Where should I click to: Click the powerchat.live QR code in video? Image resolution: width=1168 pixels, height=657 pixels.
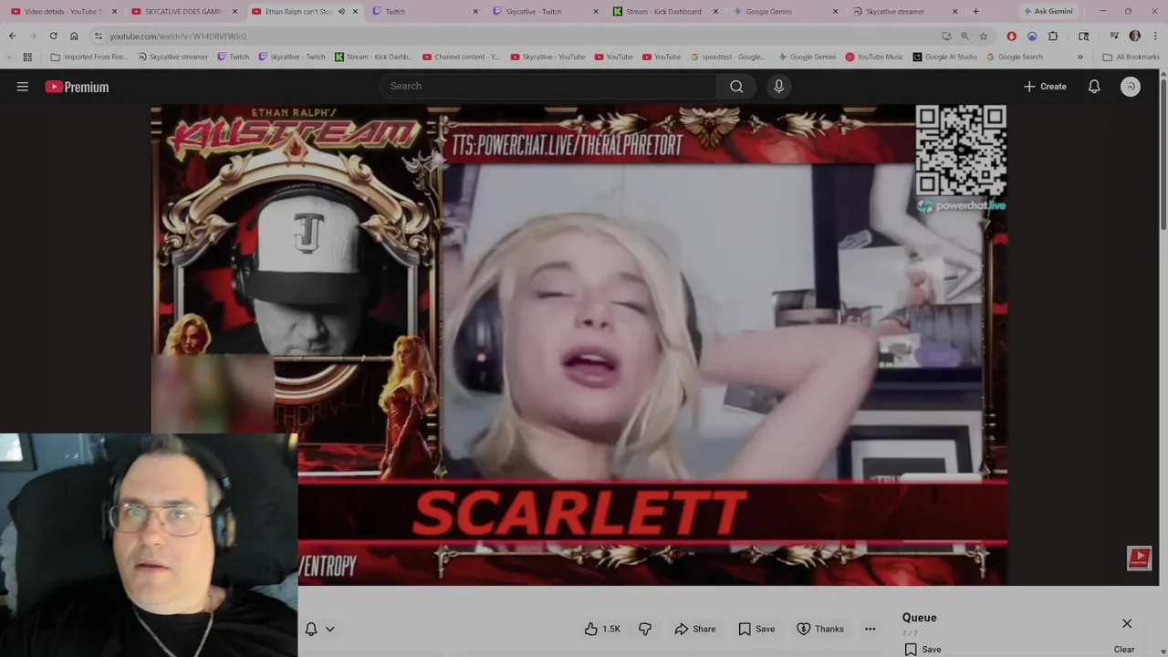(x=961, y=150)
